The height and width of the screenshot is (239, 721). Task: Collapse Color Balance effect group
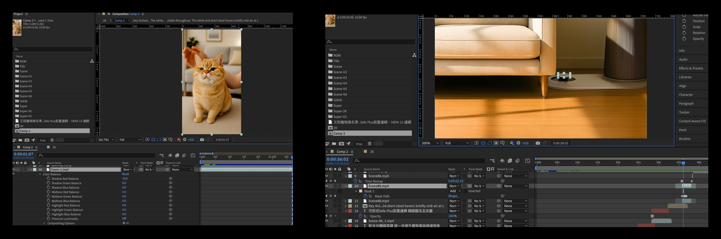point(40,174)
